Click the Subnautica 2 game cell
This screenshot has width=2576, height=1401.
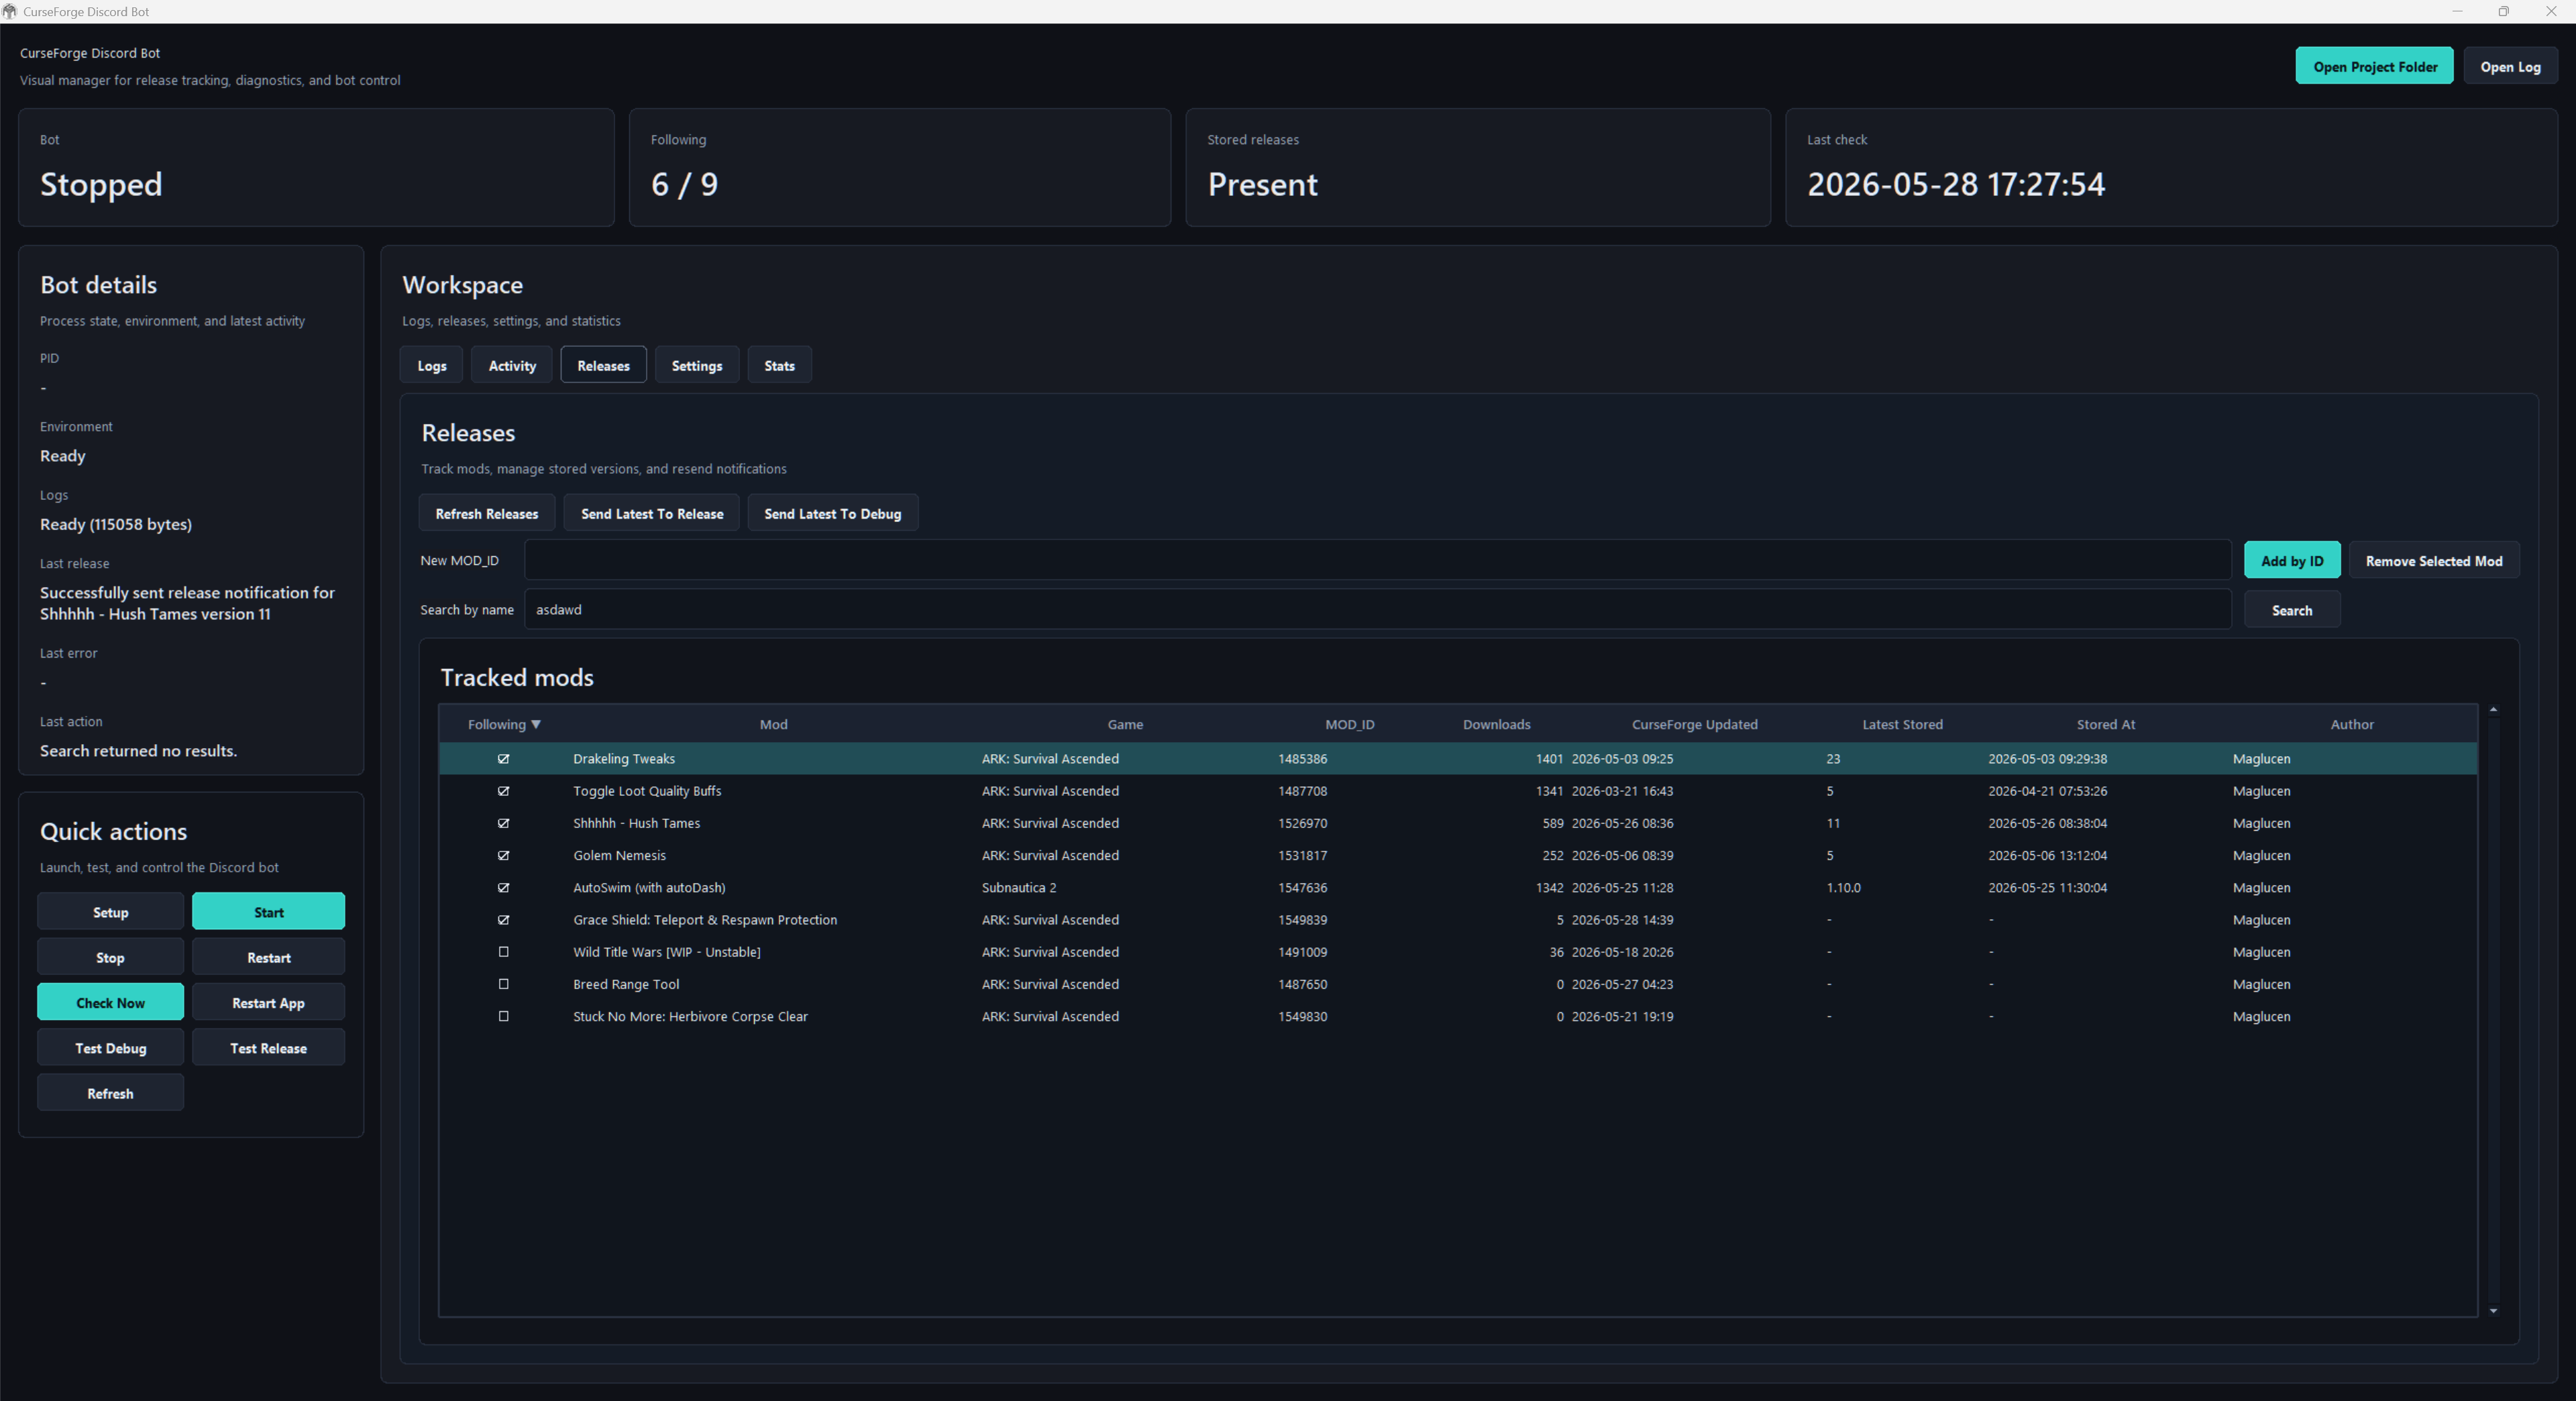[x=1018, y=888]
